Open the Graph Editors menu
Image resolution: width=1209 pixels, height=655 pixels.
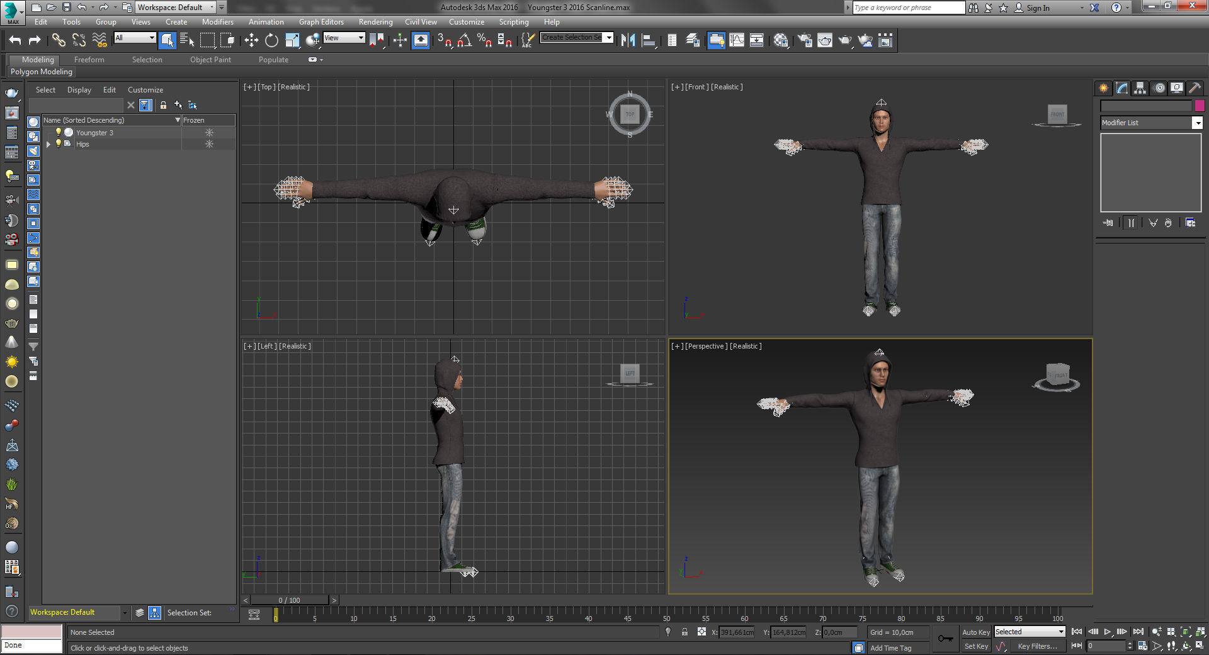point(321,22)
